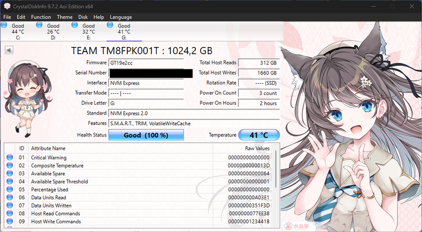The height and width of the screenshot is (232, 422).
Task: Click the status orb for Composite Temperature
Action: point(10,166)
